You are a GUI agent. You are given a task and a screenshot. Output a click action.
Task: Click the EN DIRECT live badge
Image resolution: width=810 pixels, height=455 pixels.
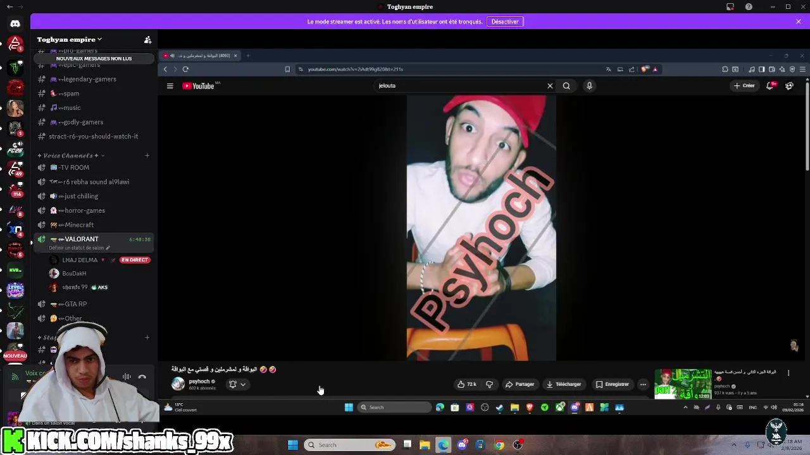coord(134,260)
